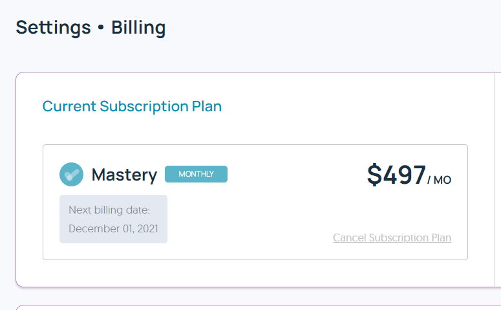Click the bullet separator in page title
The height and width of the screenshot is (310, 501).
101,28
